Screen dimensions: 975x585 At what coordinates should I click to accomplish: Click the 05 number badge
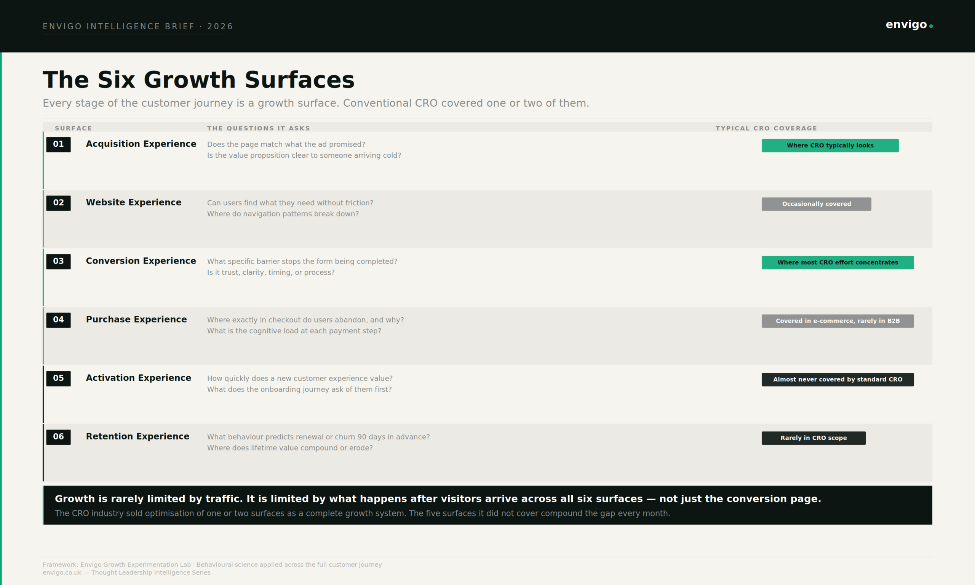[x=58, y=379]
